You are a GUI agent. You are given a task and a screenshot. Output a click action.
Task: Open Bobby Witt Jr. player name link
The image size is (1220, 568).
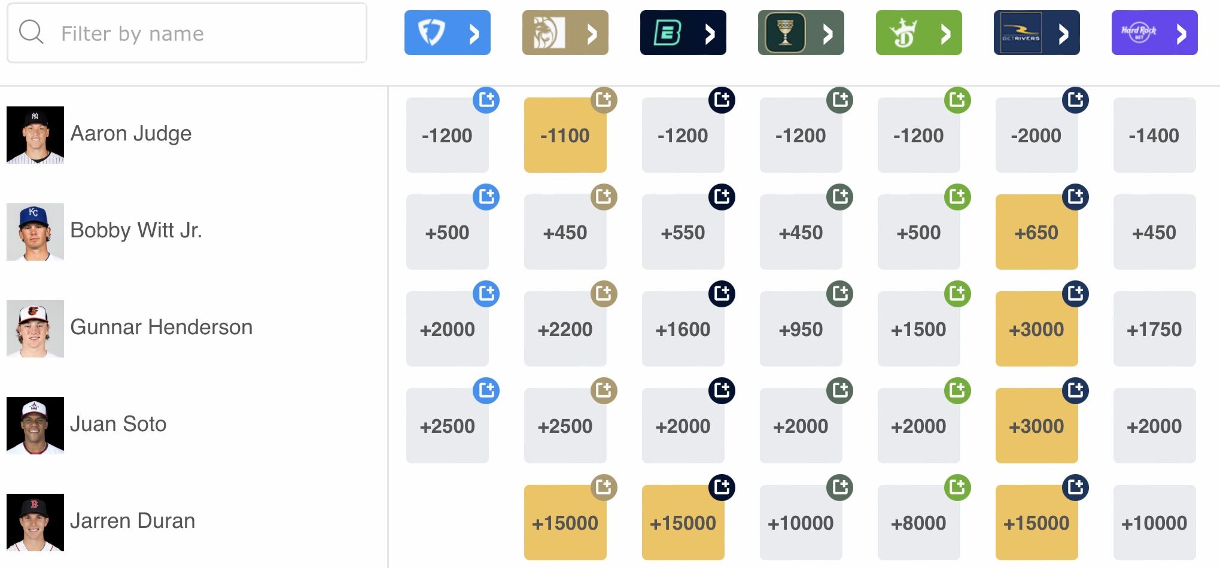(136, 231)
